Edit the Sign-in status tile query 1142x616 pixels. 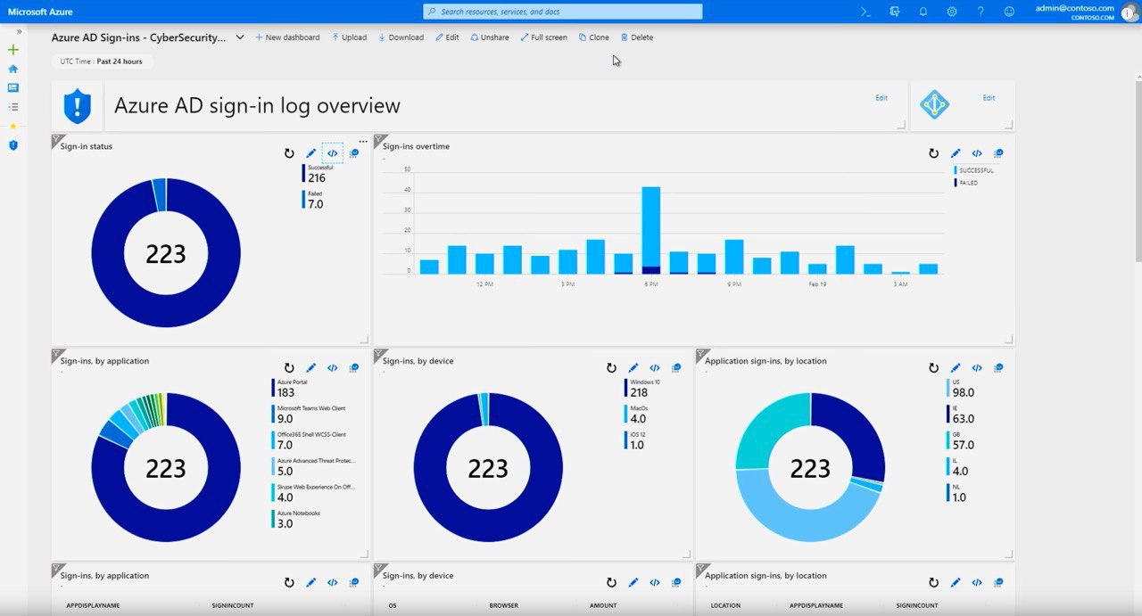[310, 153]
